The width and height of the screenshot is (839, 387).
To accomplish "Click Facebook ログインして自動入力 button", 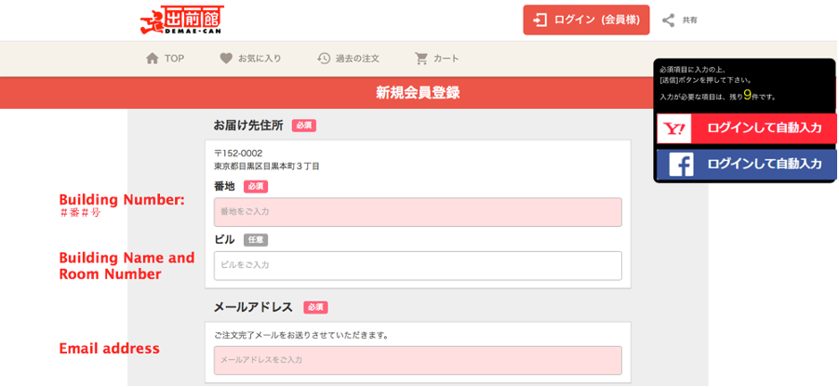I will [x=746, y=165].
